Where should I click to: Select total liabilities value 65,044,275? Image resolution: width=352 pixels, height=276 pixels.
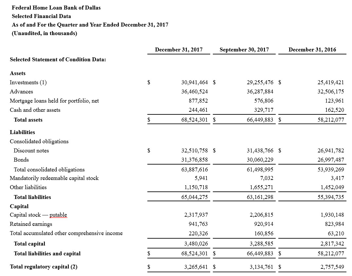click(x=195, y=197)
